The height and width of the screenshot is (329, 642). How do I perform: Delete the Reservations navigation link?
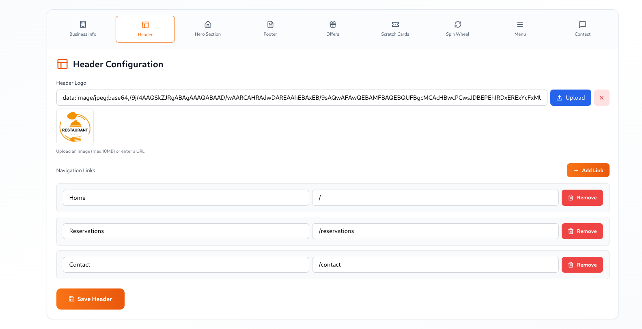click(x=582, y=231)
